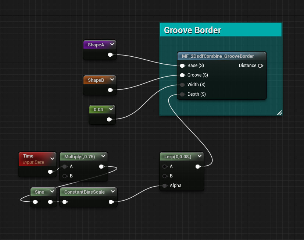This screenshot has width=304, height=240.
Task: Click the ShapeA node output pin
Action: coord(110,54)
